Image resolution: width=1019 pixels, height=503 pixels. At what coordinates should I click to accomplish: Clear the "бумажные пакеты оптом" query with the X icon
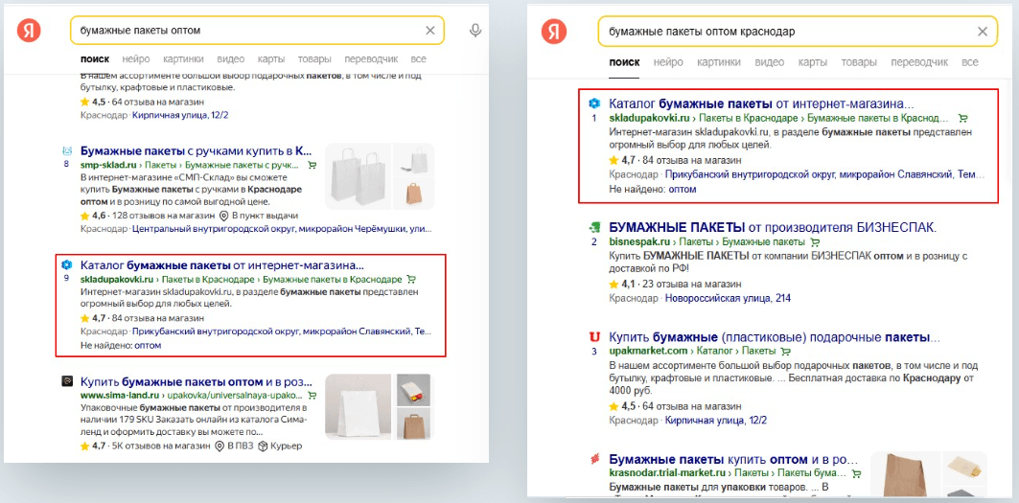coord(430,31)
